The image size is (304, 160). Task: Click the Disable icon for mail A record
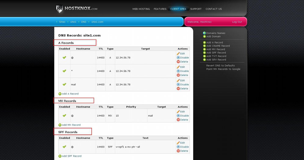[x=178, y=84]
